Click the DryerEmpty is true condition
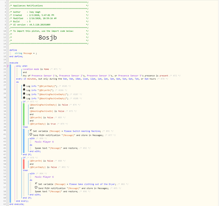This screenshot has width=220, height=206. tap(43, 124)
